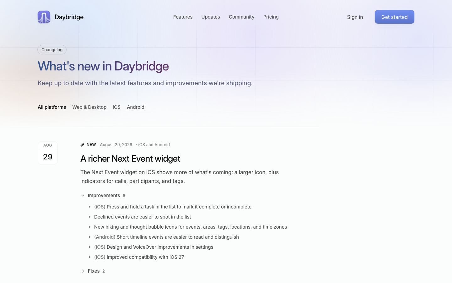The width and height of the screenshot is (452, 283).
Task: Click the Daybridge logo icon
Action: point(44,17)
